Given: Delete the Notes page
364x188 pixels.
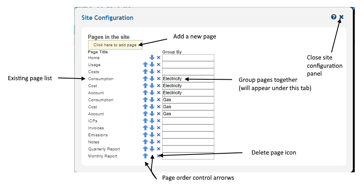Looking at the screenshot, I should tap(158, 142).
